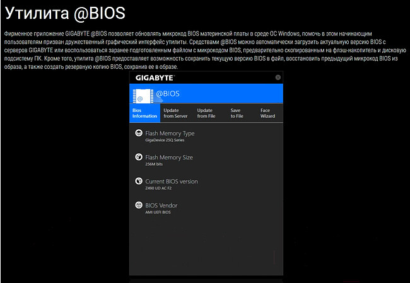Select the '256M bits' value
This screenshot has width=410, height=283.
(x=154, y=164)
